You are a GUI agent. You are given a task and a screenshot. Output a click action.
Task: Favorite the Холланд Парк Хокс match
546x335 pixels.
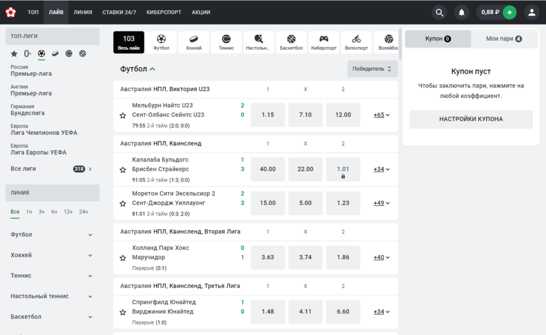coord(123,258)
